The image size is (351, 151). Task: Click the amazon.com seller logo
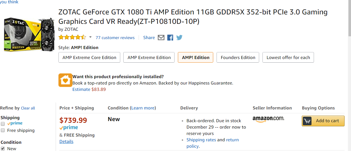268,119
